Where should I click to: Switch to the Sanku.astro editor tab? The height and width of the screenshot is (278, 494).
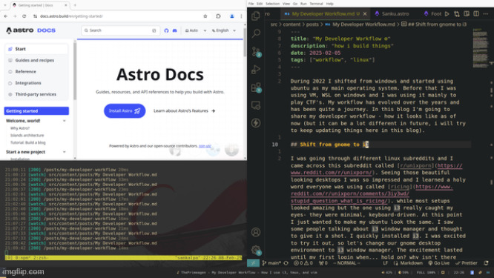coord(392,14)
